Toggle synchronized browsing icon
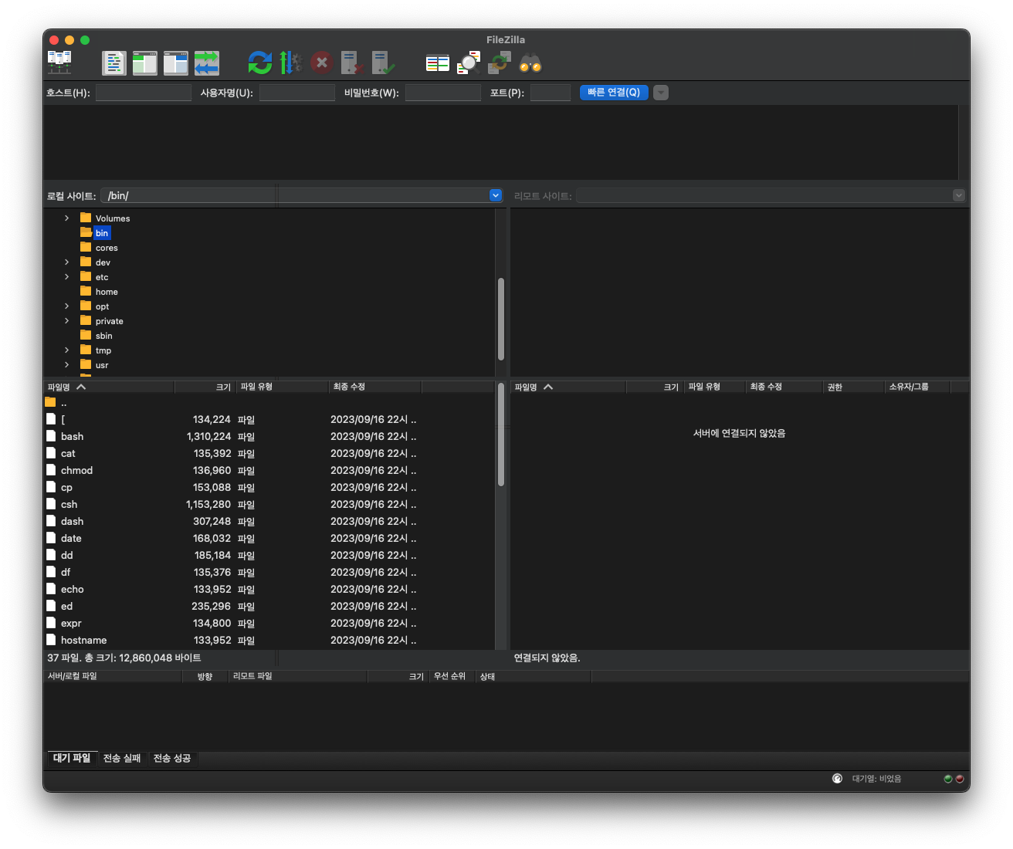The height and width of the screenshot is (849, 1013). coord(500,63)
